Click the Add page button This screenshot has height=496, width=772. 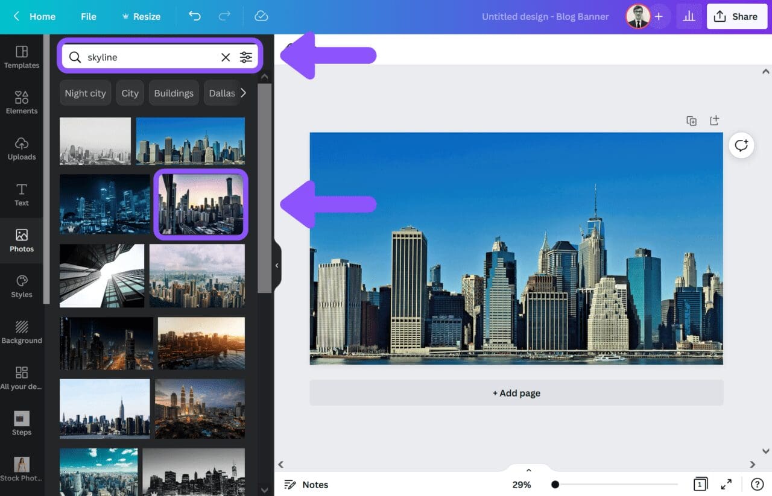(516, 392)
